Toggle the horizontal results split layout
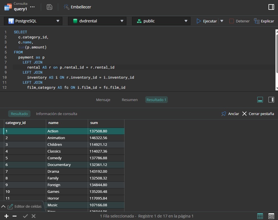278x220 pixels. pos(260,99)
